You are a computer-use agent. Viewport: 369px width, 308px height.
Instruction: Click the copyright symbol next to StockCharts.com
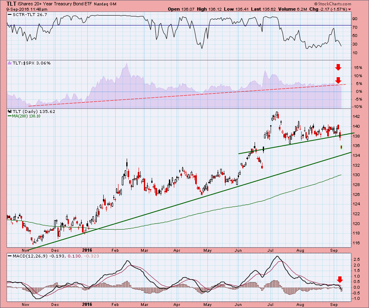point(316,4)
